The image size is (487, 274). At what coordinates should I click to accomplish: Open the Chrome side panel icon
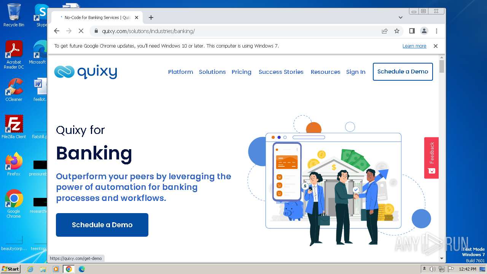point(412,31)
